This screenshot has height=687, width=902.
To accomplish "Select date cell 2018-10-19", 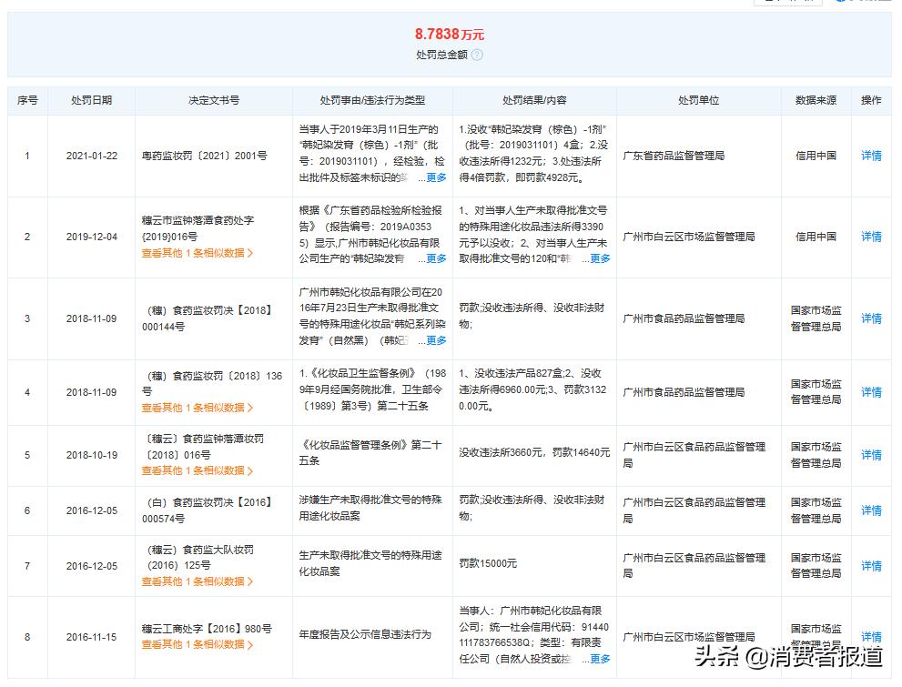I will 91,455.
